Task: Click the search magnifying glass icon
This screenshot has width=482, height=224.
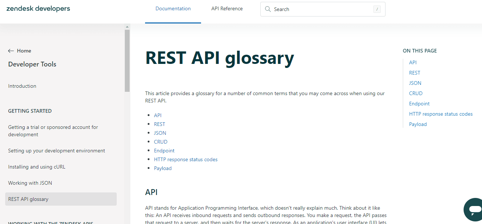Action: [268, 9]
